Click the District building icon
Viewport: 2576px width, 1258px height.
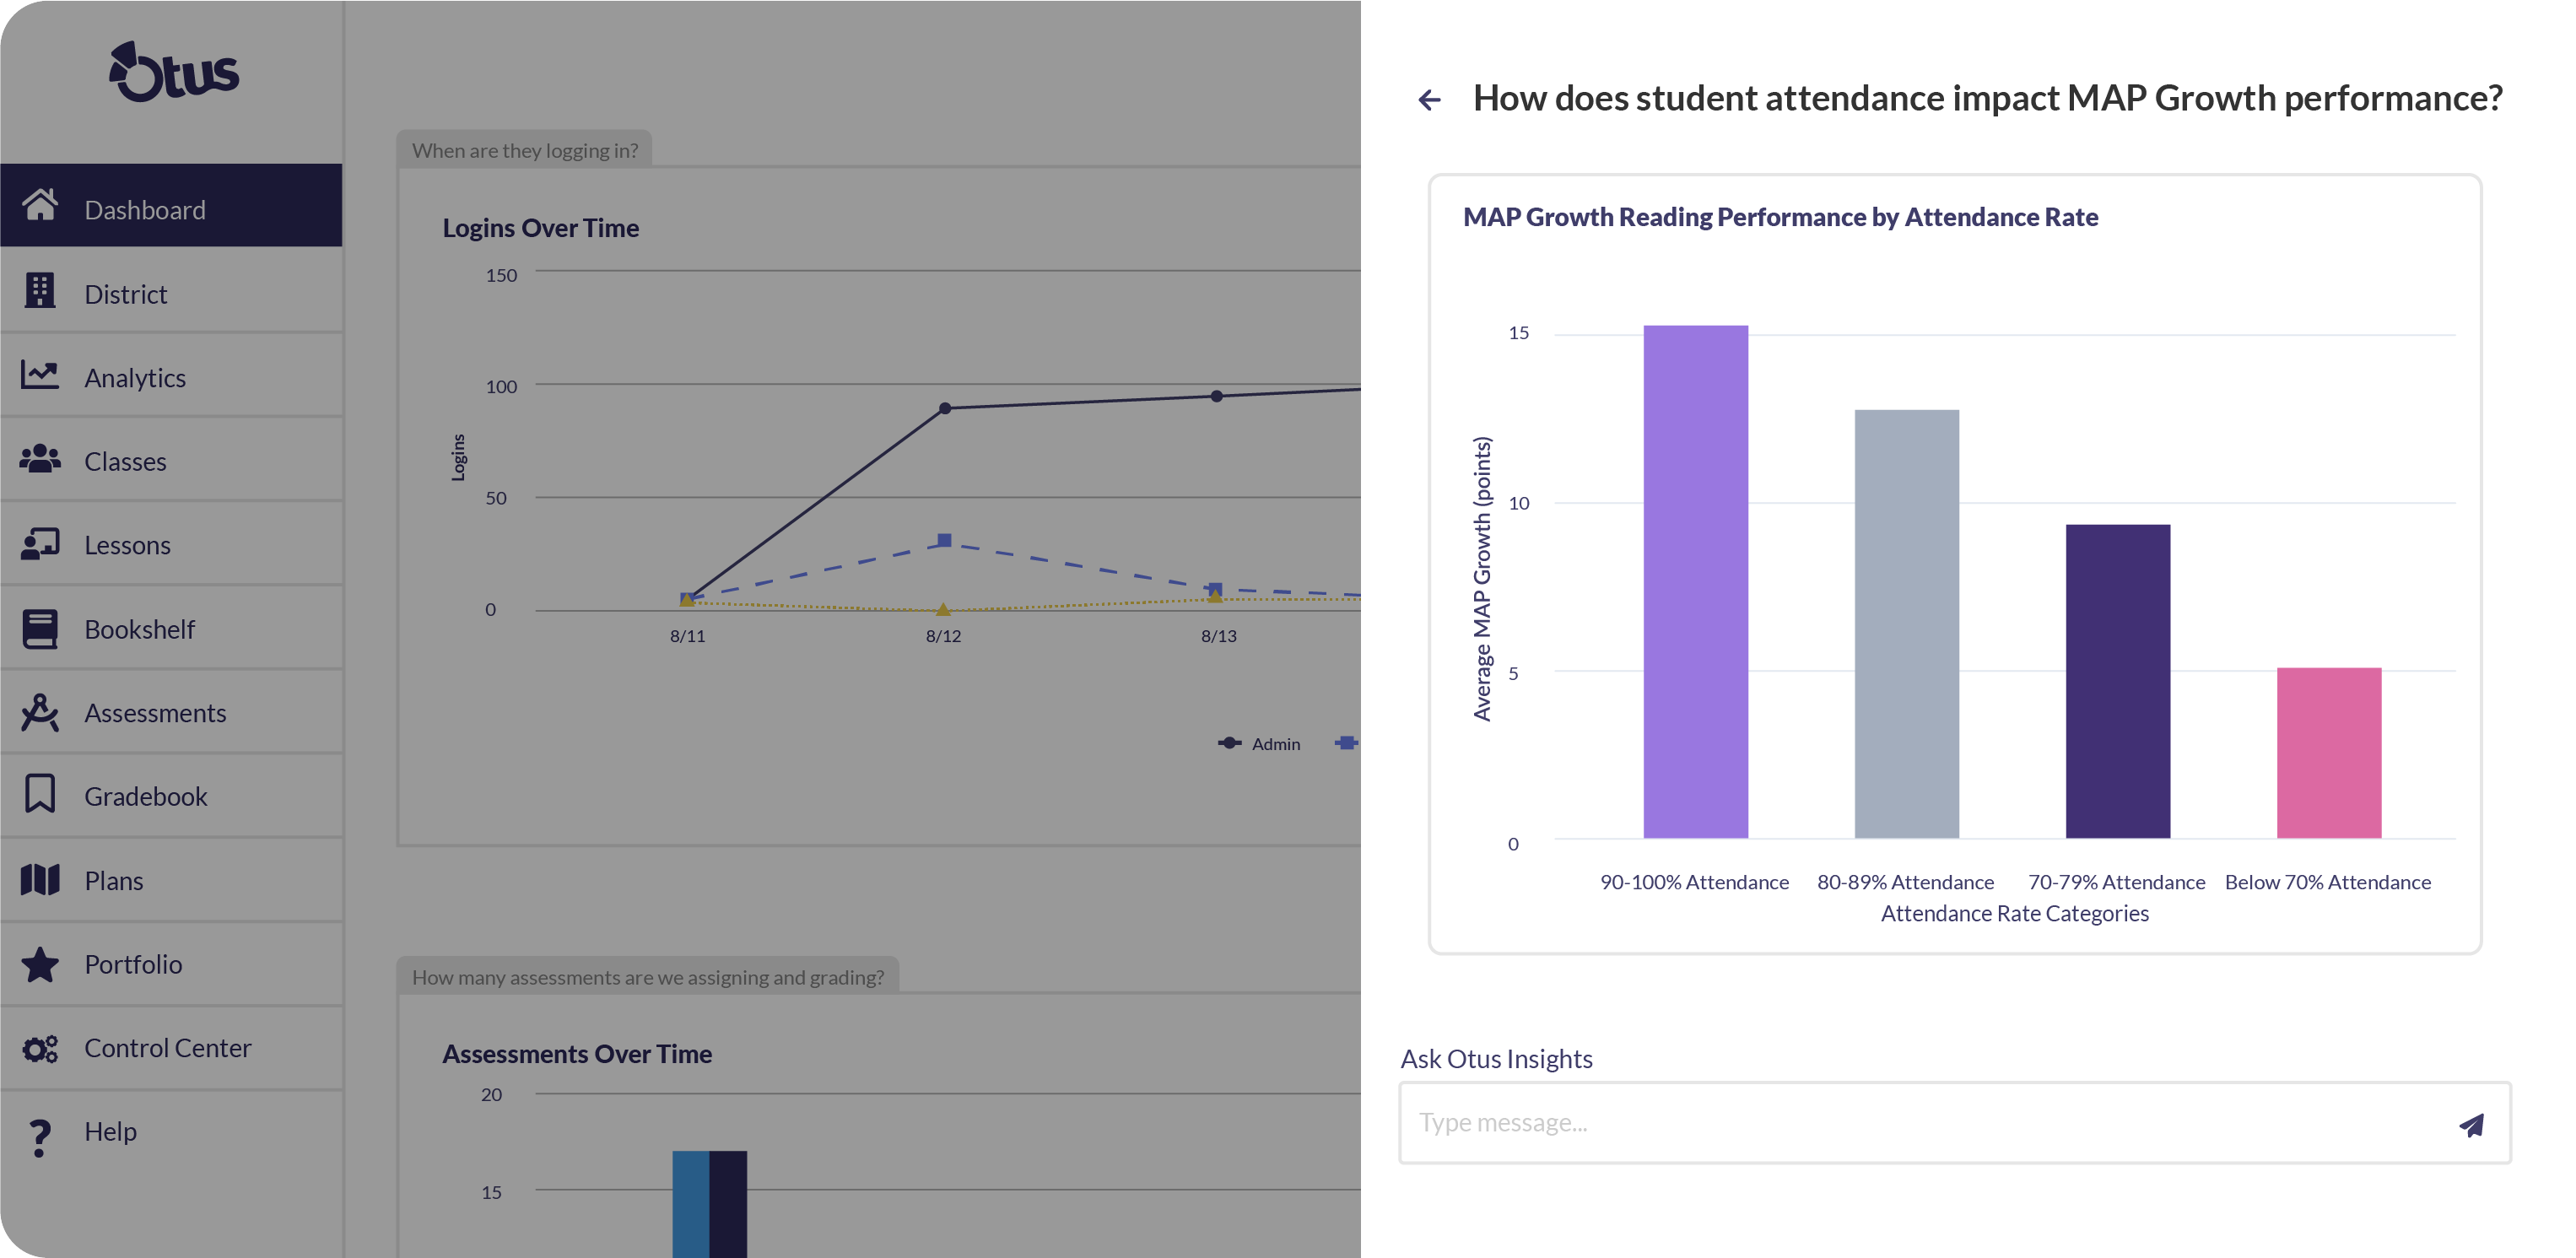pyautogui.click(x=40, y=291)
